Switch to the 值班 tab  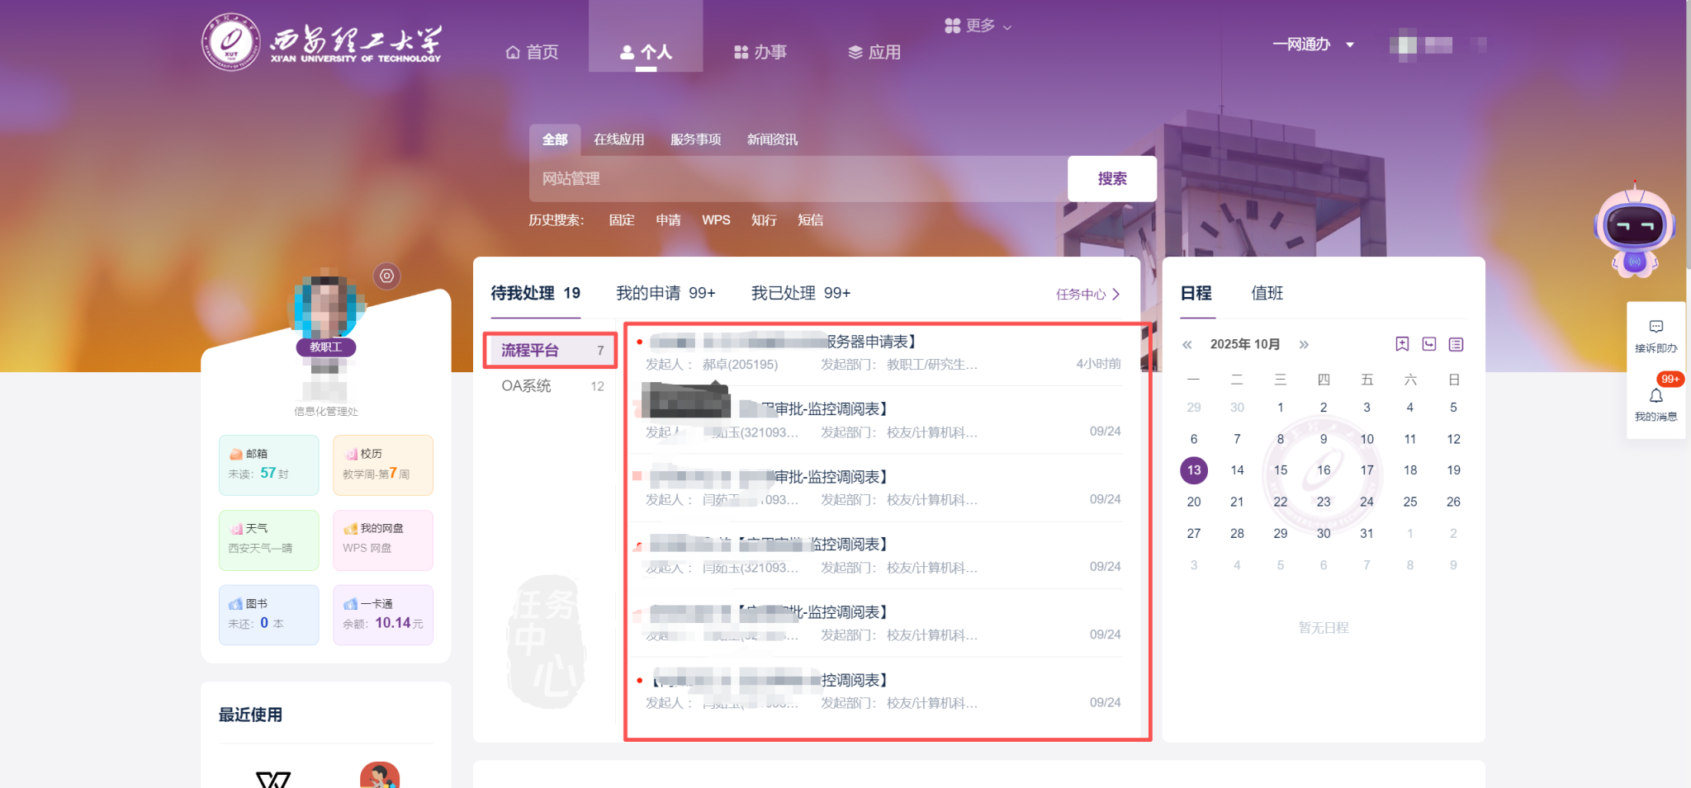pos(1267,293)
